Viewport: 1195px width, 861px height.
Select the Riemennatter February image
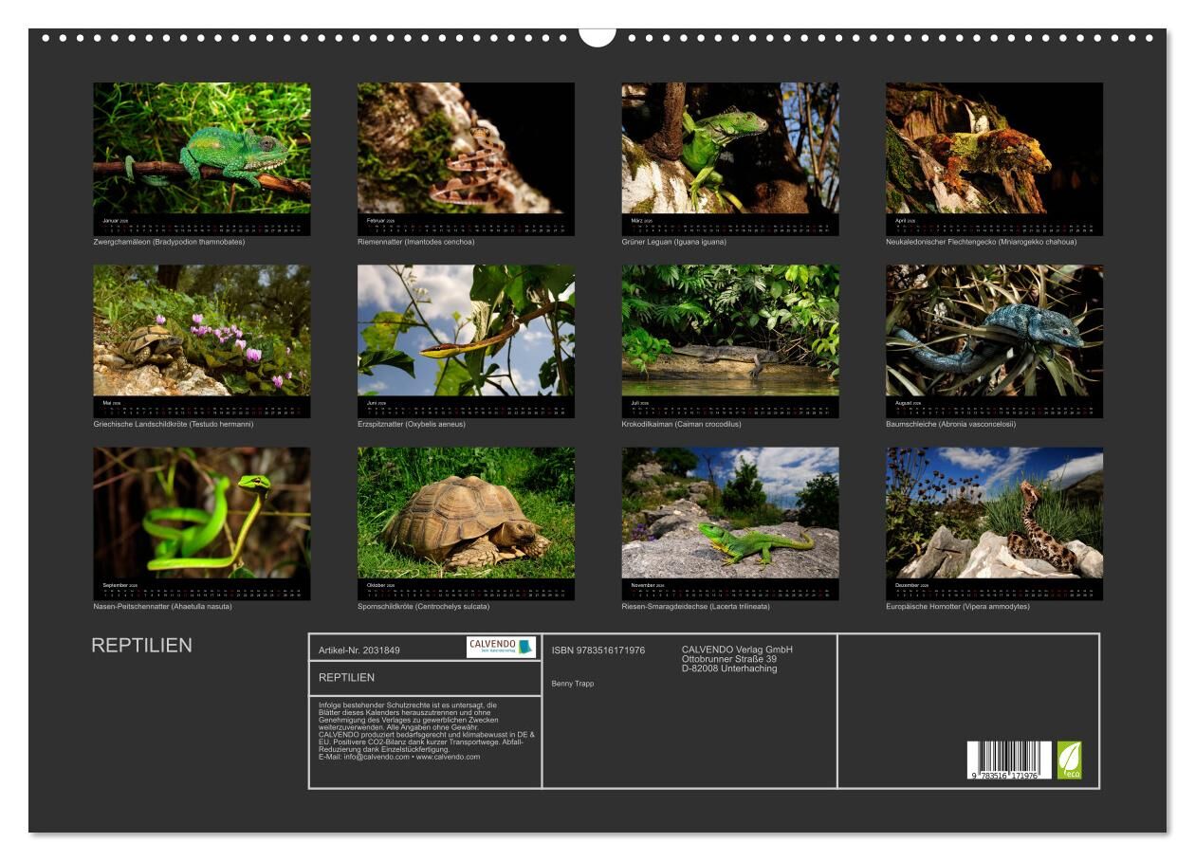pos(466,149)
